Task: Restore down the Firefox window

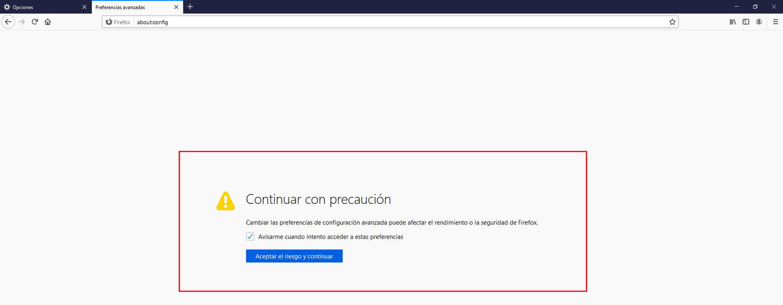Action: click(755, 7)
